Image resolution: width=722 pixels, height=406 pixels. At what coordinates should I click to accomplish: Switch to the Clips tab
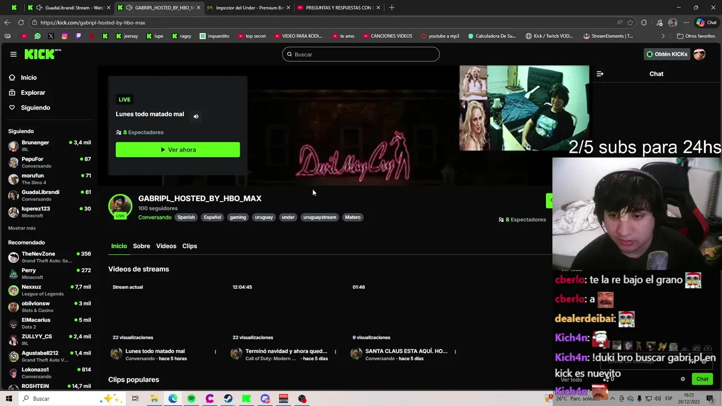tap(190, 246)
